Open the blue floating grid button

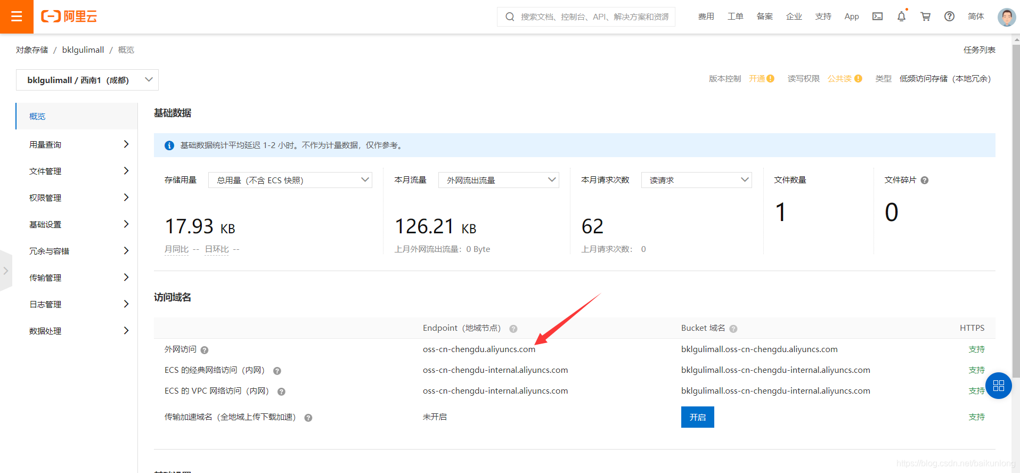click(999, 386)
